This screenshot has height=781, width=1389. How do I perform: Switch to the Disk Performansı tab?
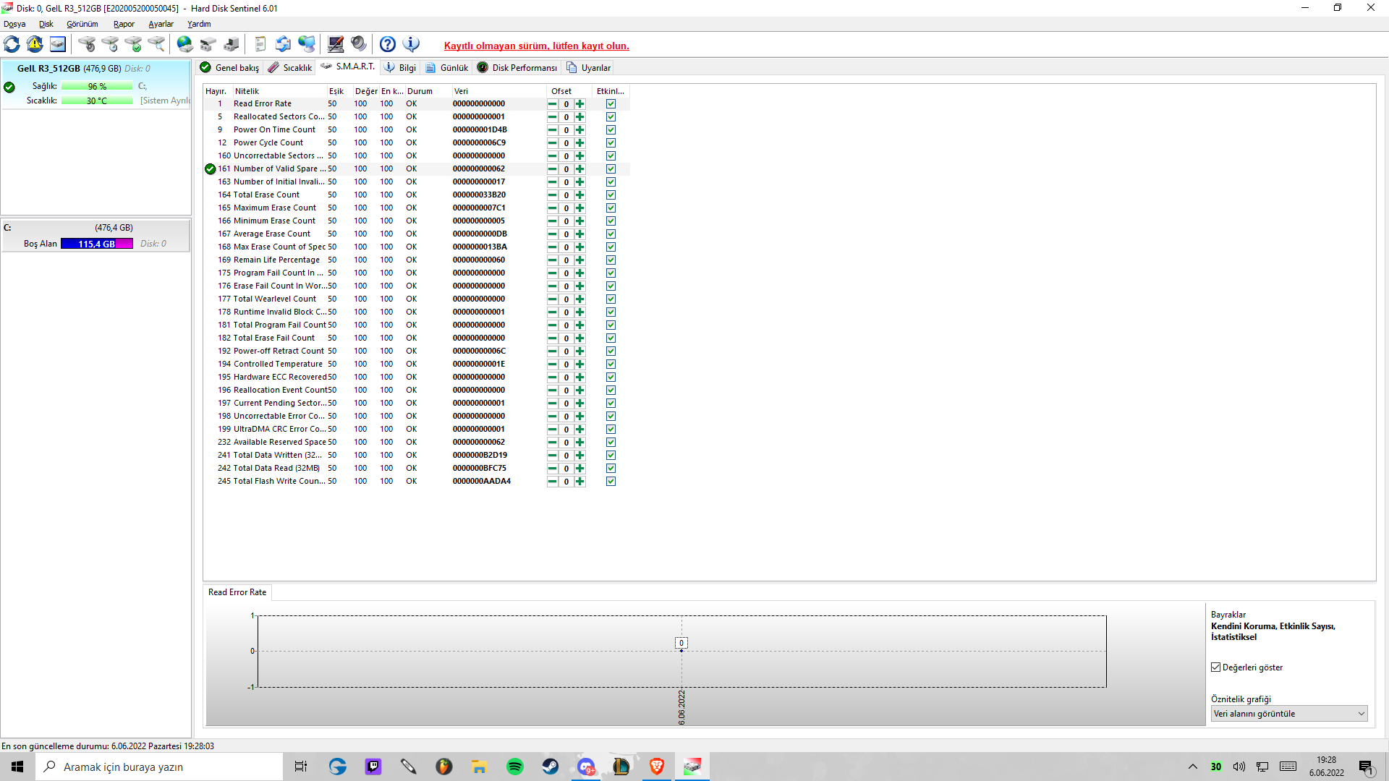click(x=517, y=67)
